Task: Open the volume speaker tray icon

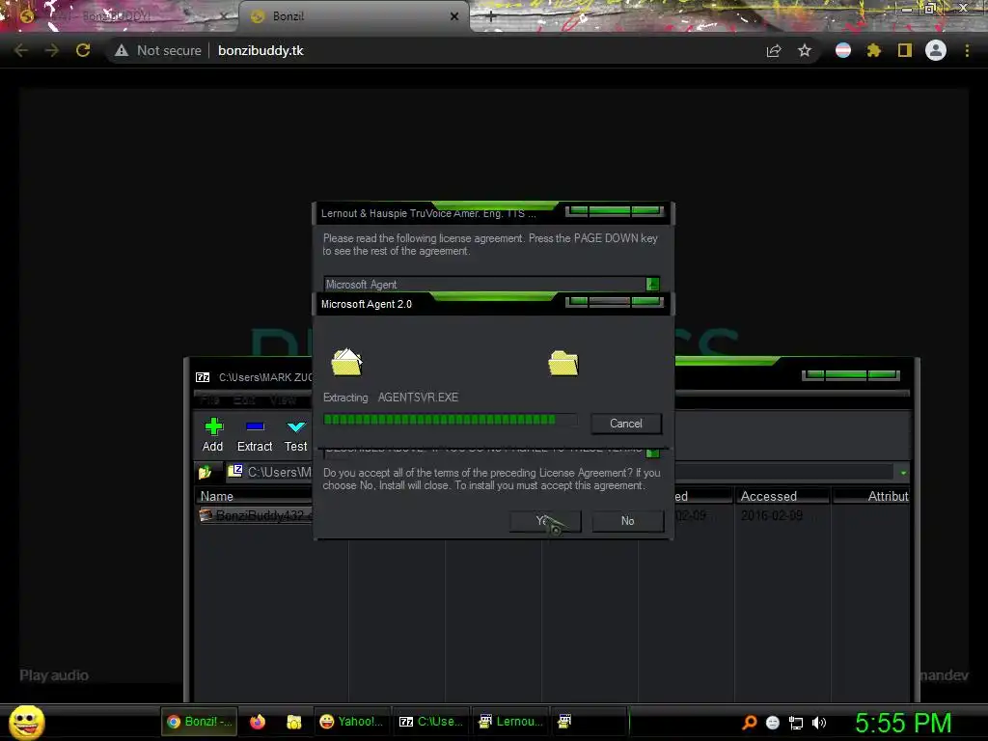Action: 818,723
